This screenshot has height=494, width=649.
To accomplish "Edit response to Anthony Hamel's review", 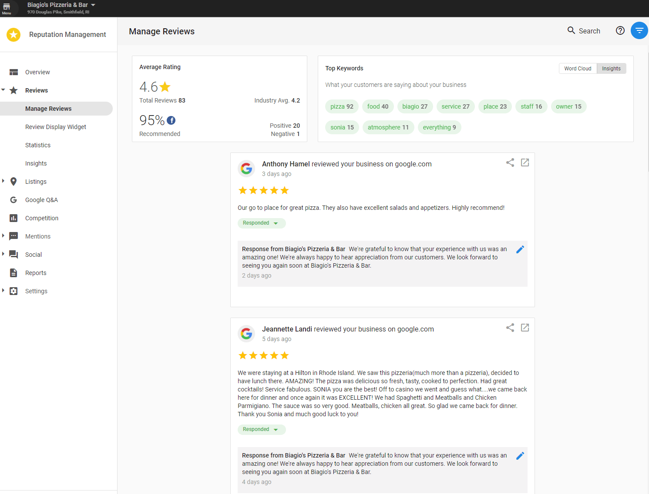I will [x=520, y=249].
